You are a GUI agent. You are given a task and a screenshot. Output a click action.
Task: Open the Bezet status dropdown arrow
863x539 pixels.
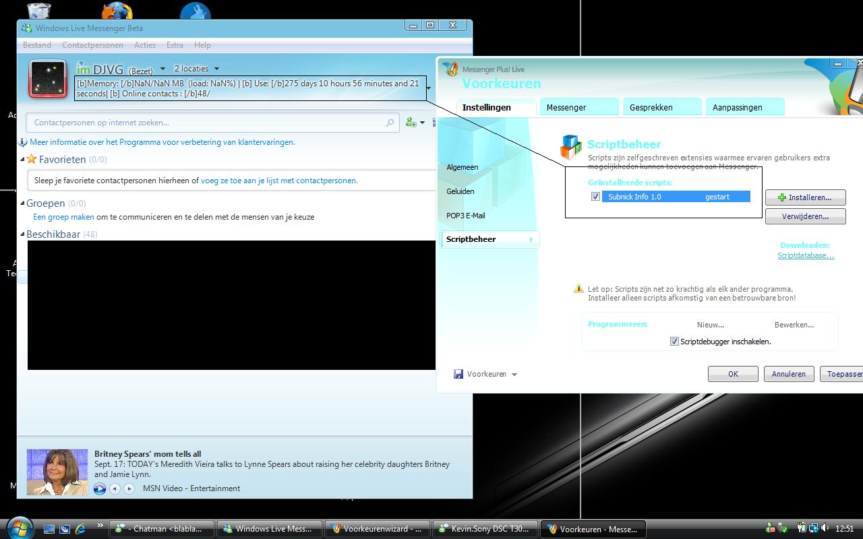coord(162,69)
